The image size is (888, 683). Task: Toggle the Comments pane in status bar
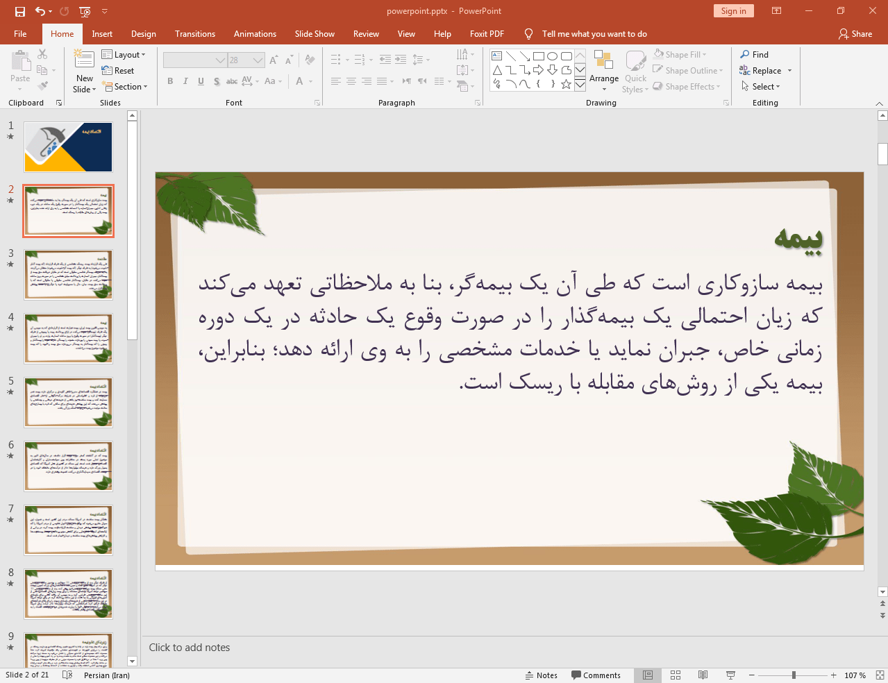tap(596, 675)
